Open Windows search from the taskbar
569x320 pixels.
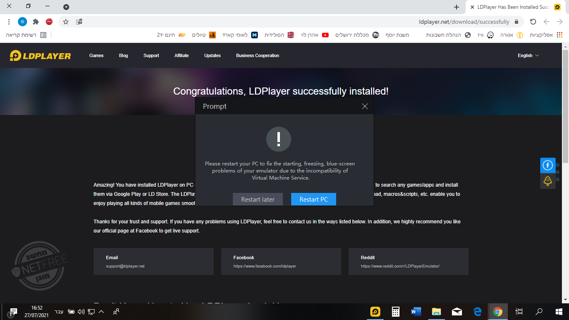(539, 312)
